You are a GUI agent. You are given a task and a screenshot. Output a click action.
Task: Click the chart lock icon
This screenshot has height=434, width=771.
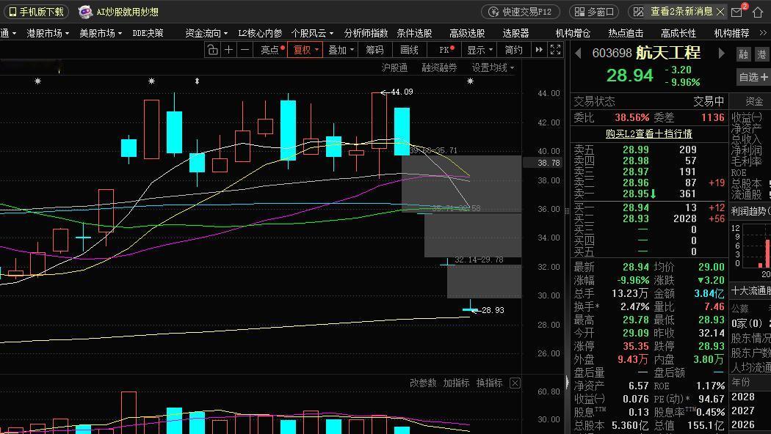click(212, 50)
